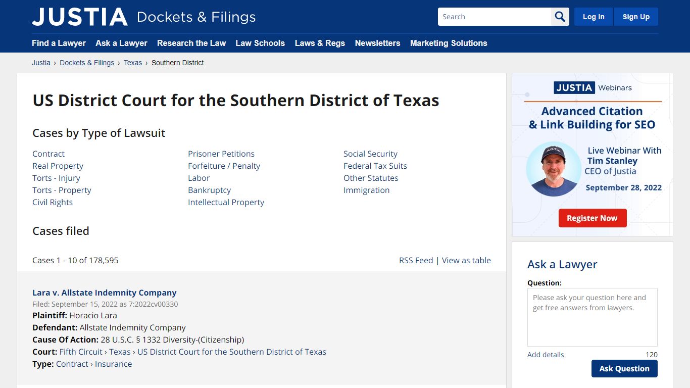Click the Ask Question button
This screenshot has height=388, width=690.
pos(624,369)
